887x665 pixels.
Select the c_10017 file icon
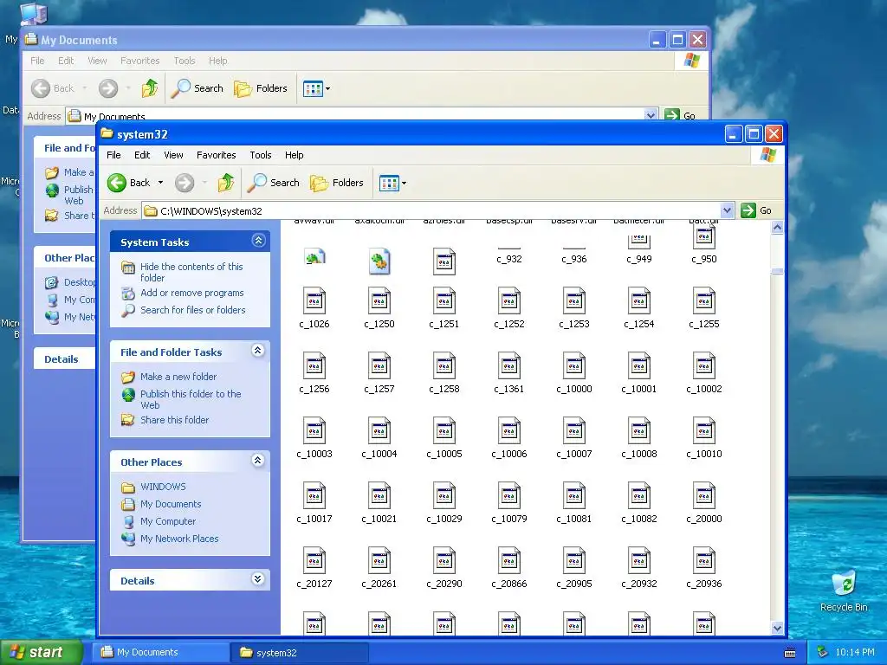coord(314,496)
